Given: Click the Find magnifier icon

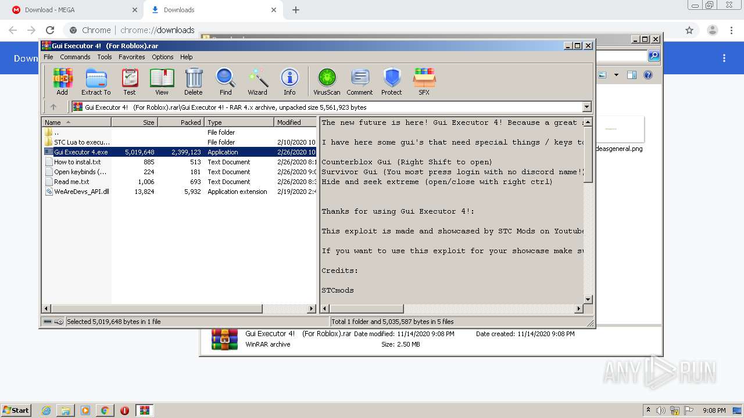Looking at the screenshot, I should [x=226, y=81].
